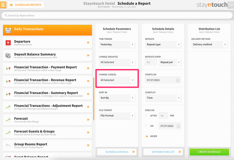The image size is (234, 160).
Task: Select the Ends On AFTER radio button
Action: (147, 116)
